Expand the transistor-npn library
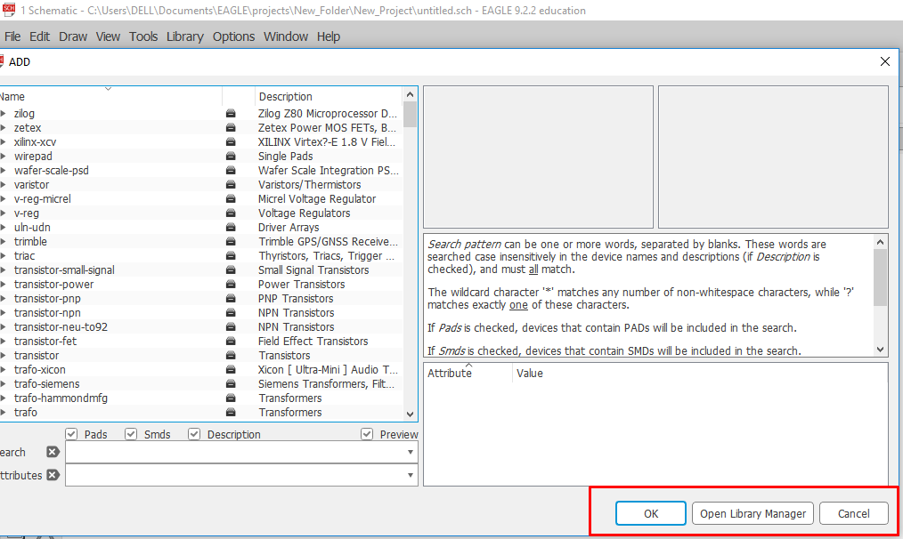 (4, 313)
